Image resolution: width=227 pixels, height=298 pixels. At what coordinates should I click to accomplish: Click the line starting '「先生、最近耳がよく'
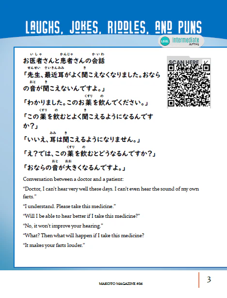(x=92, y=75)
